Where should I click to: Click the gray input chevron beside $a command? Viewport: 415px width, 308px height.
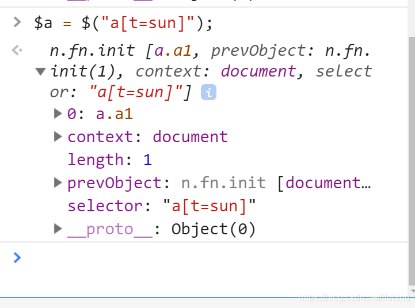(x=17, y=22)
